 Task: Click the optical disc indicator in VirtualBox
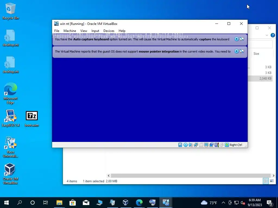tap(185, 145)
